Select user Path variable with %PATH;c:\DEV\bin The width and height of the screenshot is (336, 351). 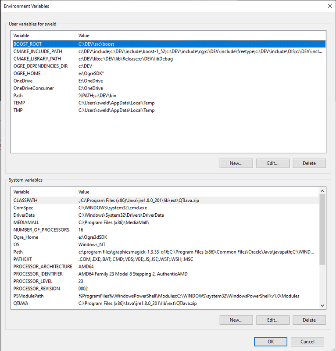point(169,96)
